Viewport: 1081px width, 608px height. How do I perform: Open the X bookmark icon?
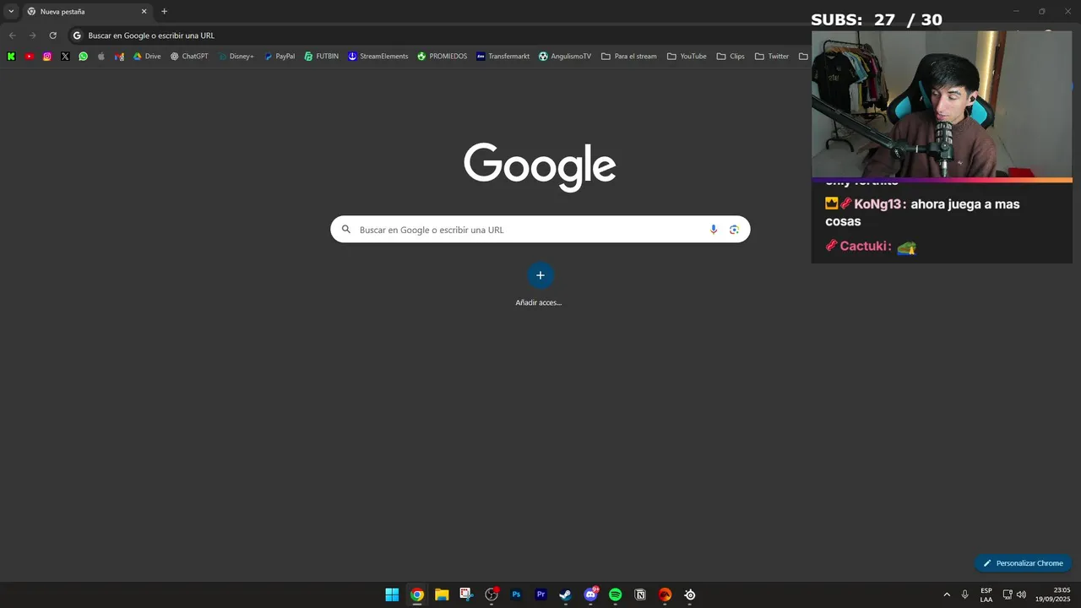coord(65,57)
